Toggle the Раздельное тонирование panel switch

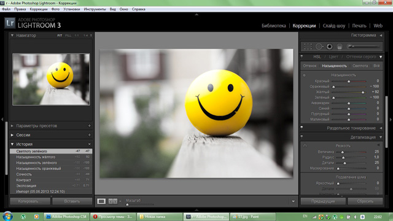click(x=302, y=128)
